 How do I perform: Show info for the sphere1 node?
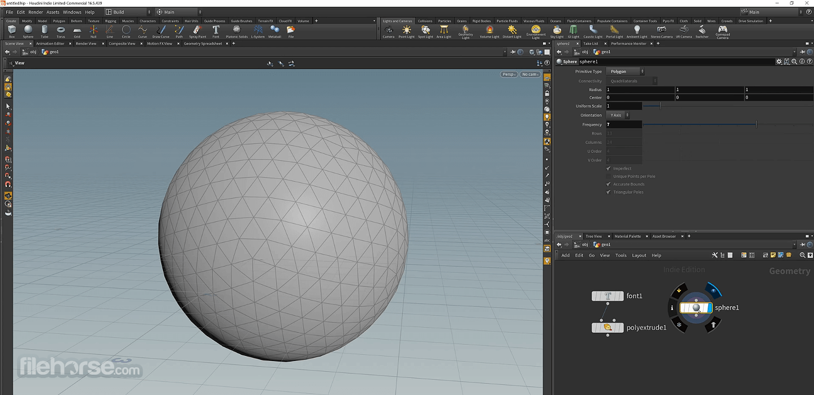coord(672,308)
